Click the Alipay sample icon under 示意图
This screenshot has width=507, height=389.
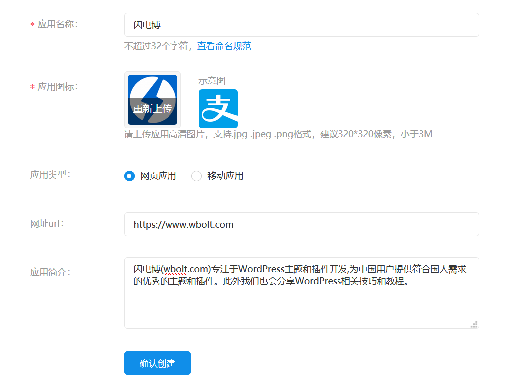coord(218,108)
